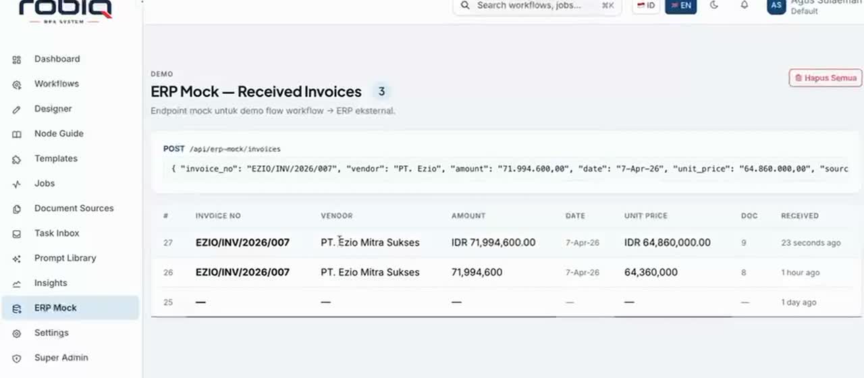864x378 pixels.
Task: Select invoice EZIO/INV/2026/007 in row 27
Action: tap(242, 242)
